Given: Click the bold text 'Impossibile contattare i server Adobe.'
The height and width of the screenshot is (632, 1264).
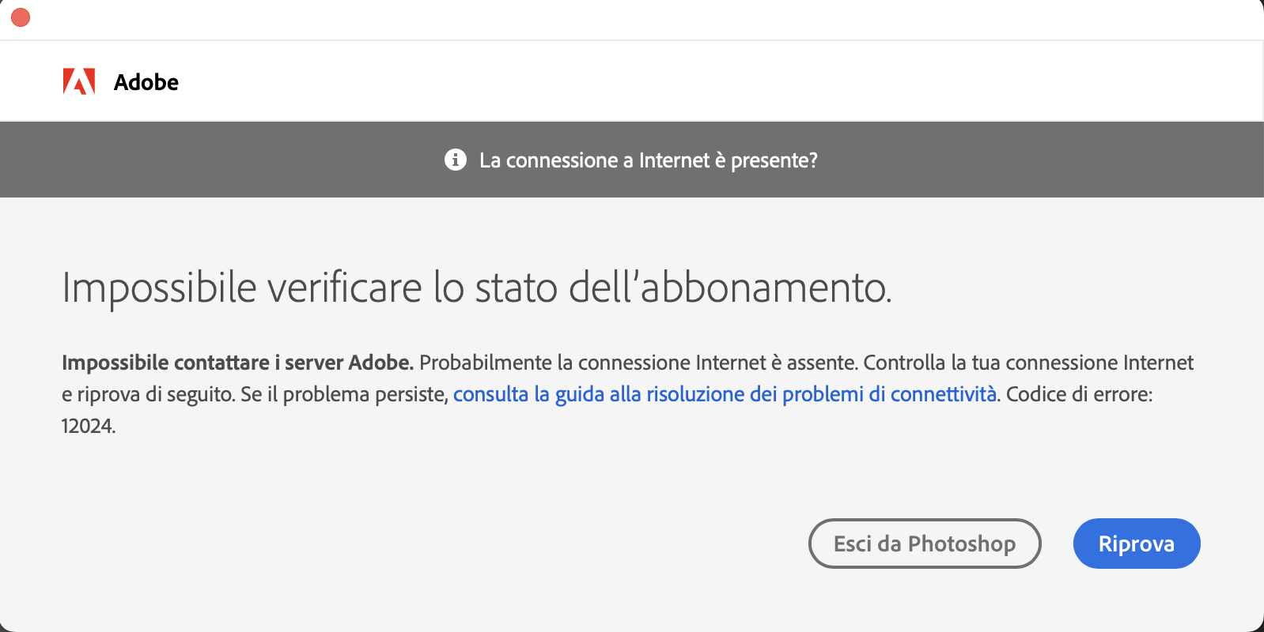Looking at the screenshot, I should [238, 363].
